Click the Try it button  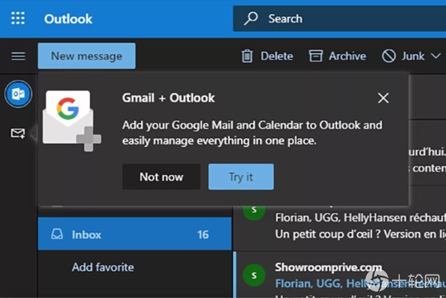(241, 177)
